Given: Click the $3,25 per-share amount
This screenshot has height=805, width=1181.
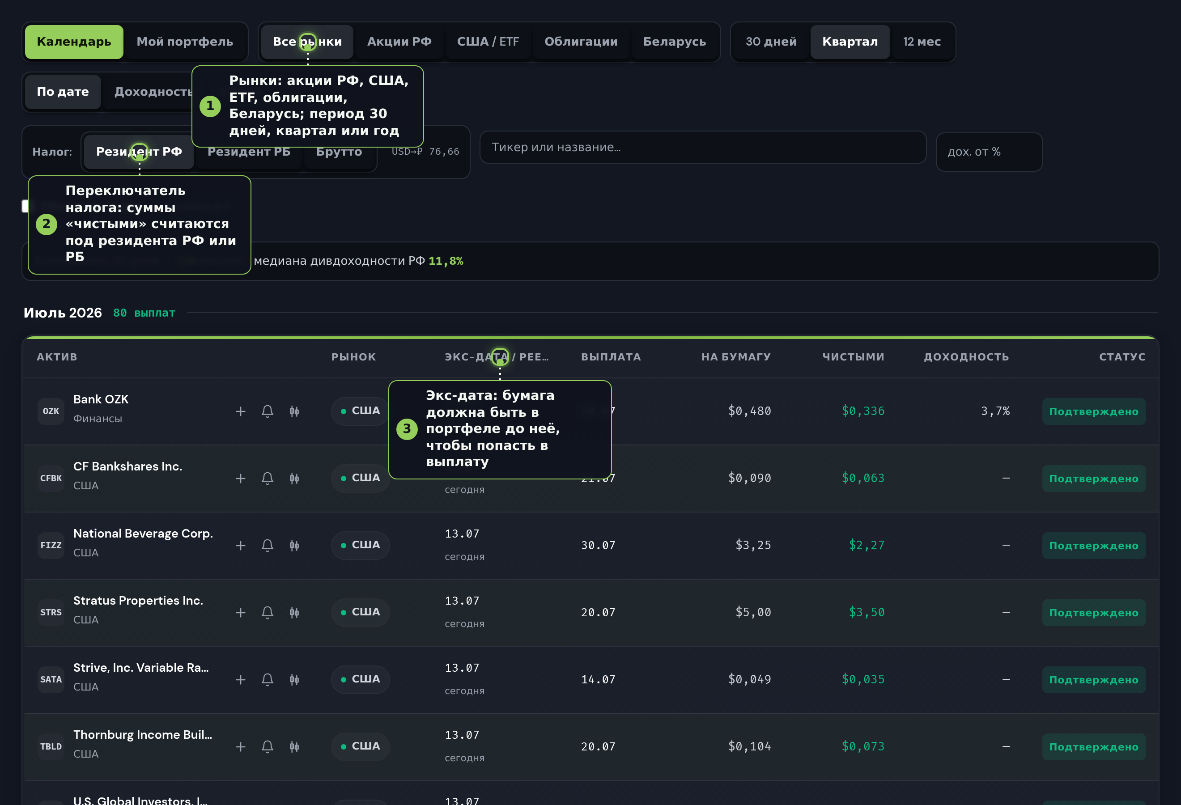Looking at the screenshot, I should pyautogui.click(x=753, y=545).
